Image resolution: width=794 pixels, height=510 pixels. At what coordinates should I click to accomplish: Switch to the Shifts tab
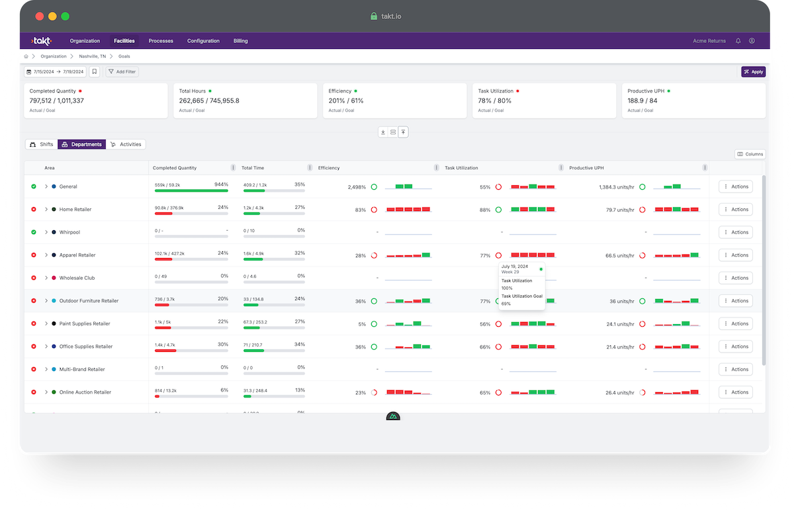(x=42, y=144)
